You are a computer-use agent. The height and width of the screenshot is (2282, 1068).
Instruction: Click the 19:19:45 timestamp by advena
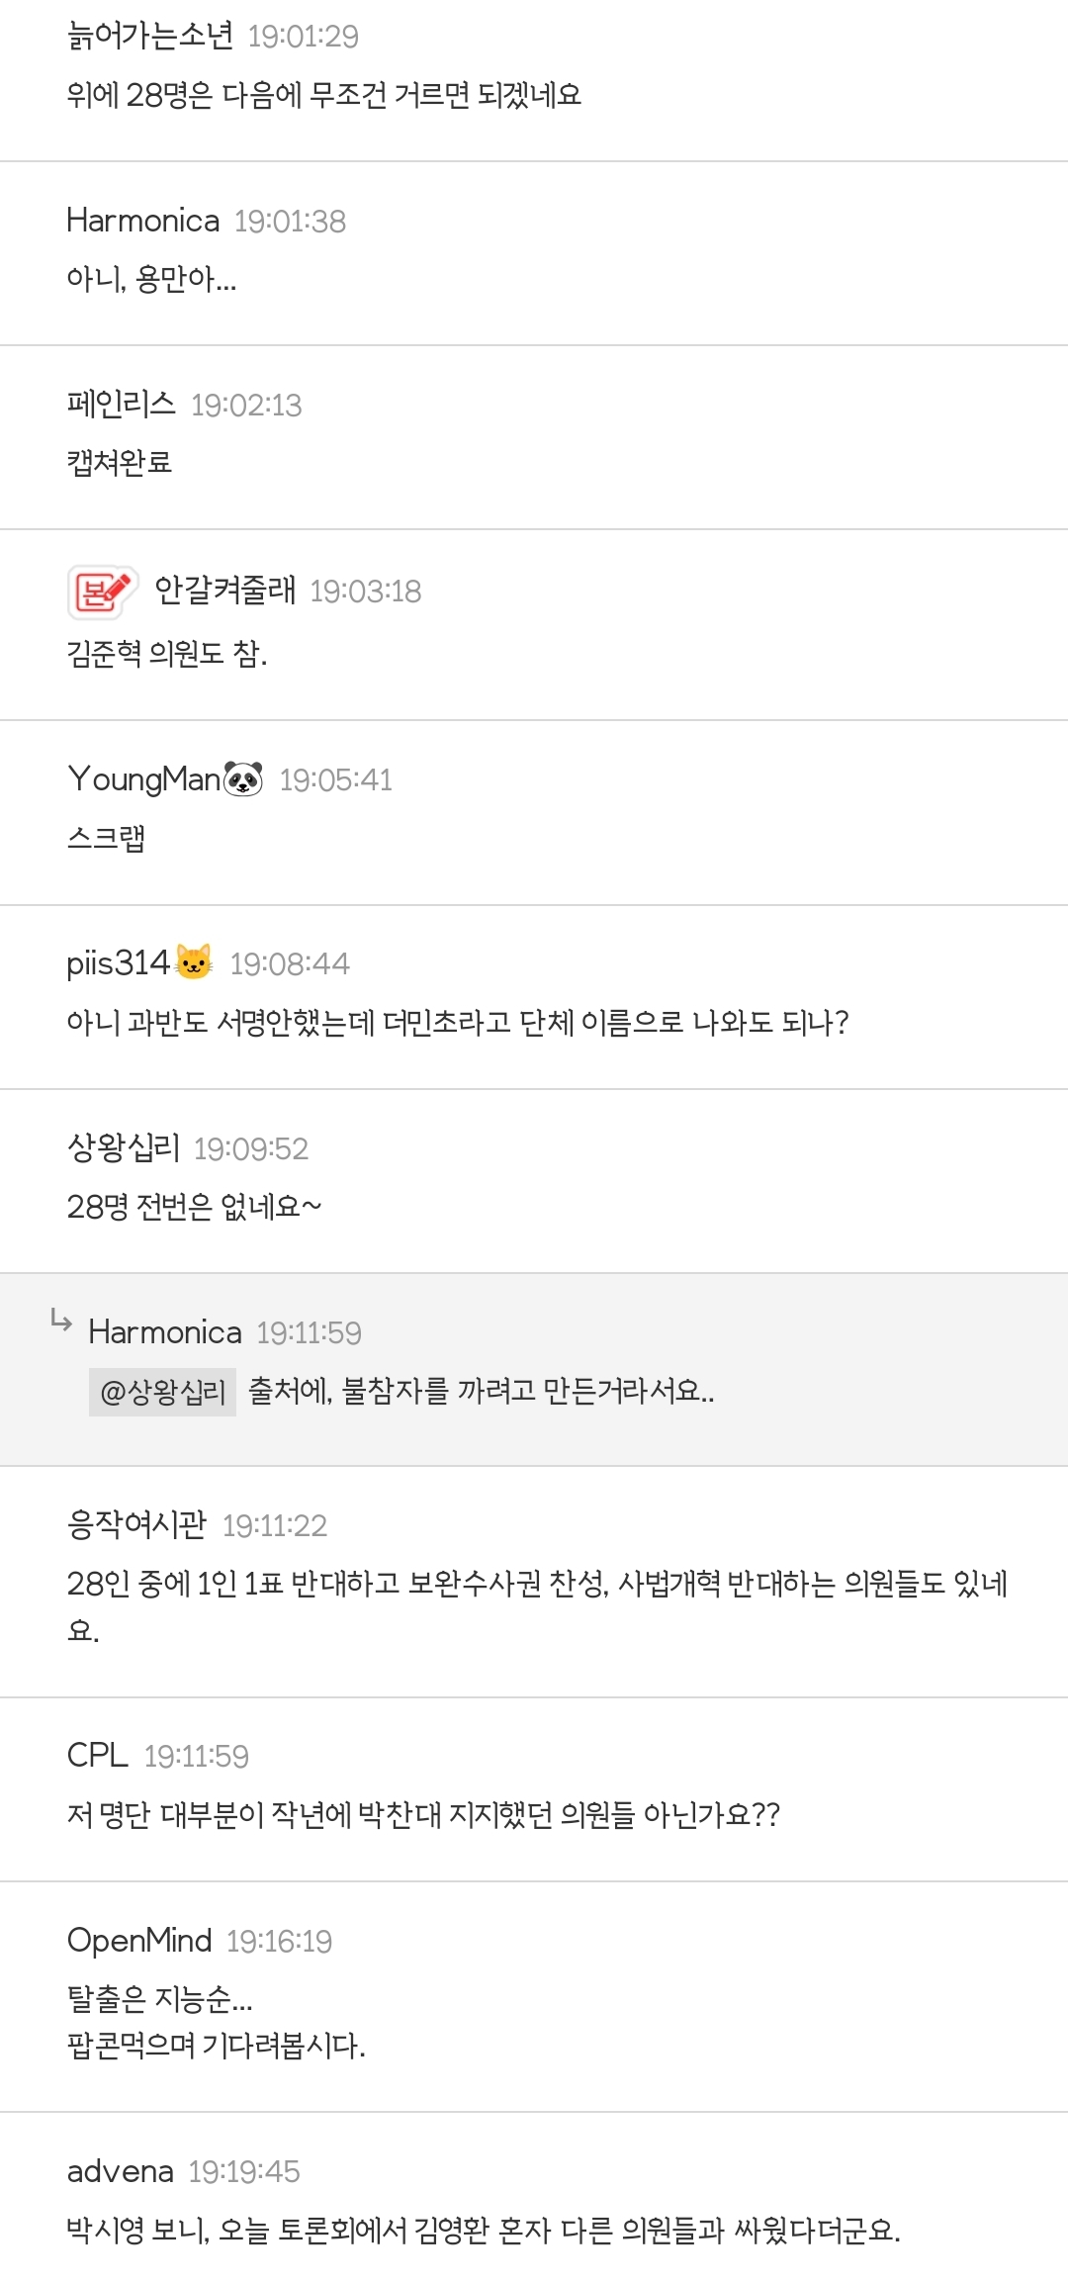click(x=243, y=2171)
